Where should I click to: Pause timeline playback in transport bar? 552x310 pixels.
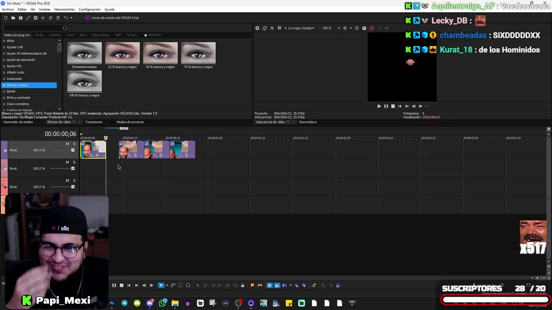(x=114, y=285)
